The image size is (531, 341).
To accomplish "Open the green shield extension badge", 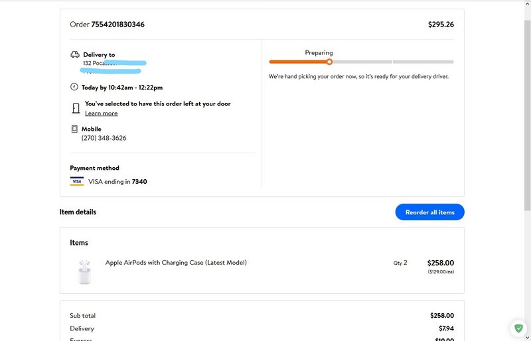I will point(518,328).
